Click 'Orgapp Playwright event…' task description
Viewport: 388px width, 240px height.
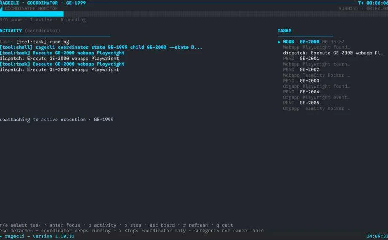click(316, 97)
